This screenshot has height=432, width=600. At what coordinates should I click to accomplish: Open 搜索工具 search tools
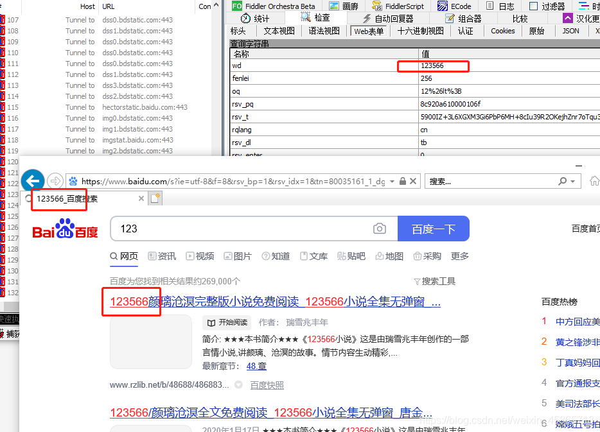[435, 281]
